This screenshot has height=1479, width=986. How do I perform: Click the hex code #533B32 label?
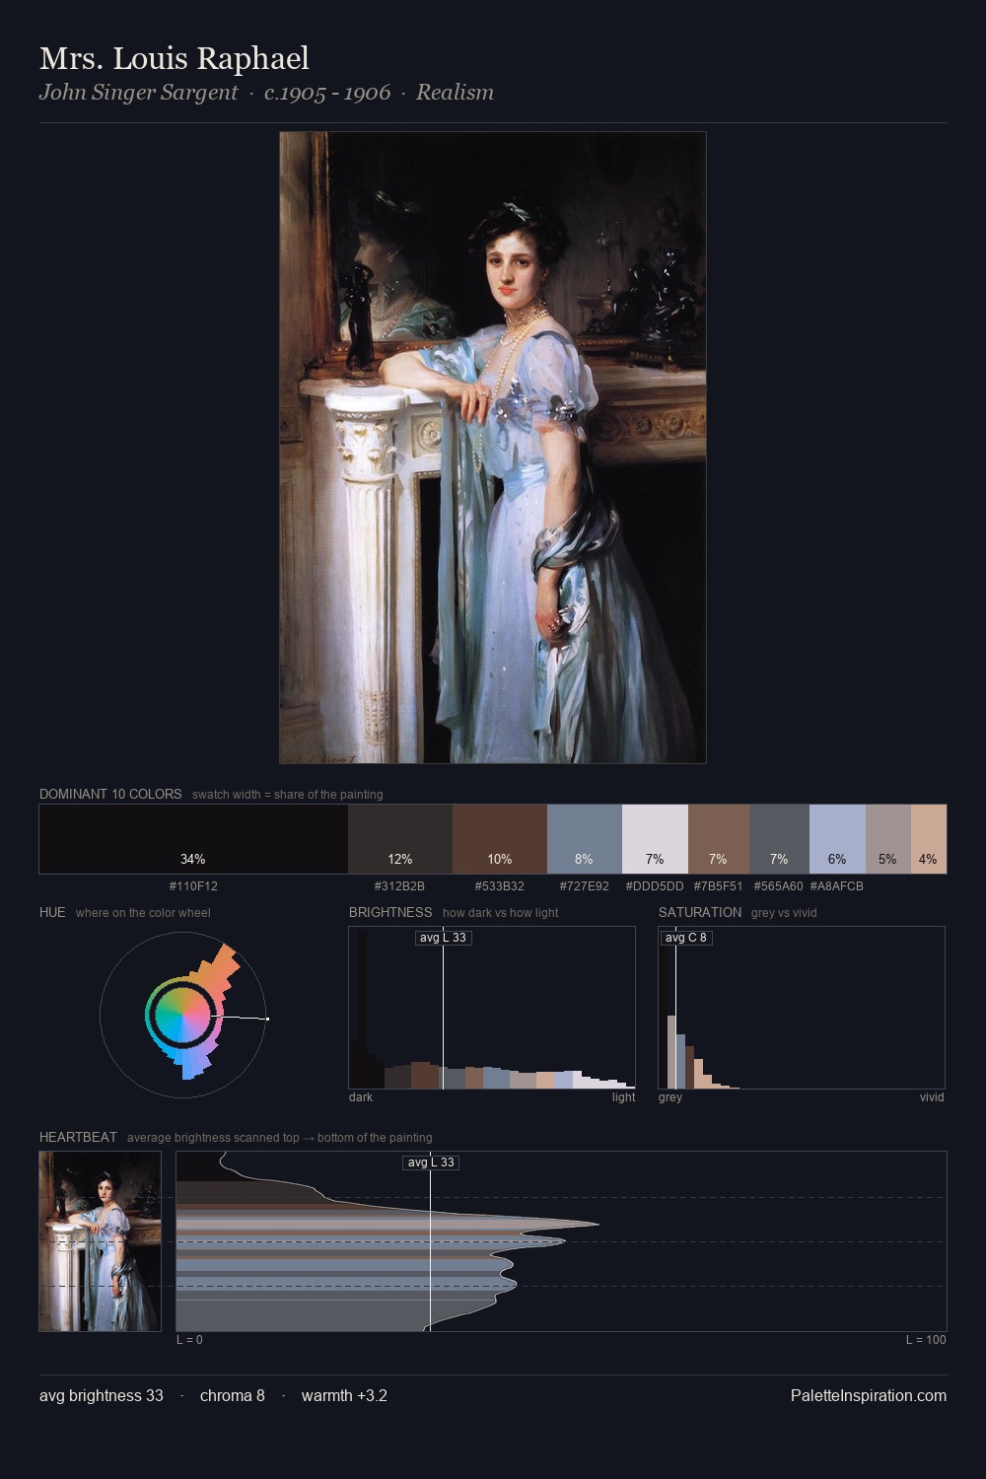click(x=500, y=885)
